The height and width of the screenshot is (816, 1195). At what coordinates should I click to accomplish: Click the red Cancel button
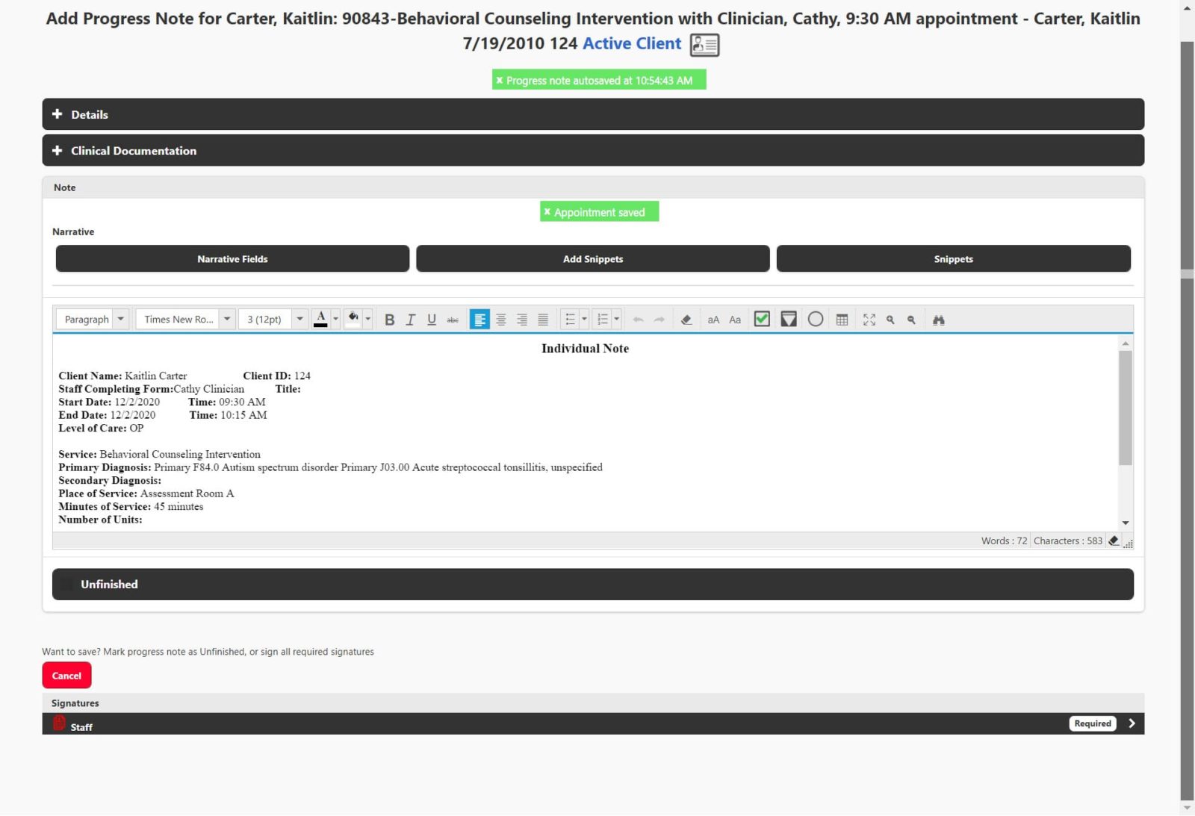click(x=66, y=676)
